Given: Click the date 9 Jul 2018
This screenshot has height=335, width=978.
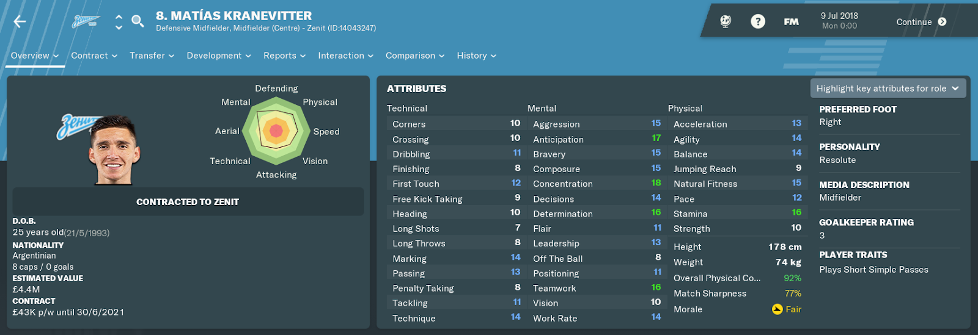Looking at the screenshot, I should 839,16.
